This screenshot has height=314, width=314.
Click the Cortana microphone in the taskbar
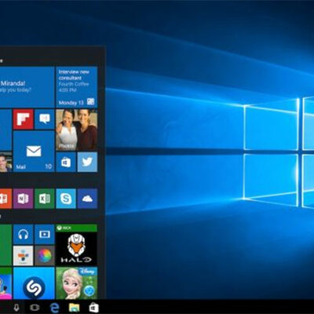[x=16, y=308]
